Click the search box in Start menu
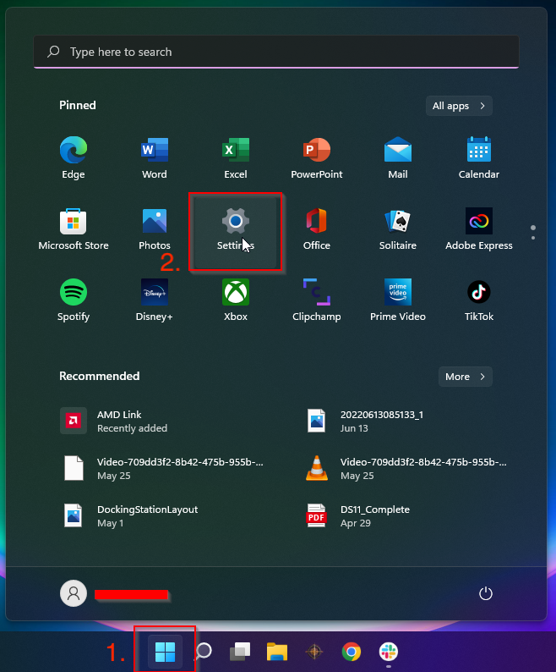 tap(276, 52)
